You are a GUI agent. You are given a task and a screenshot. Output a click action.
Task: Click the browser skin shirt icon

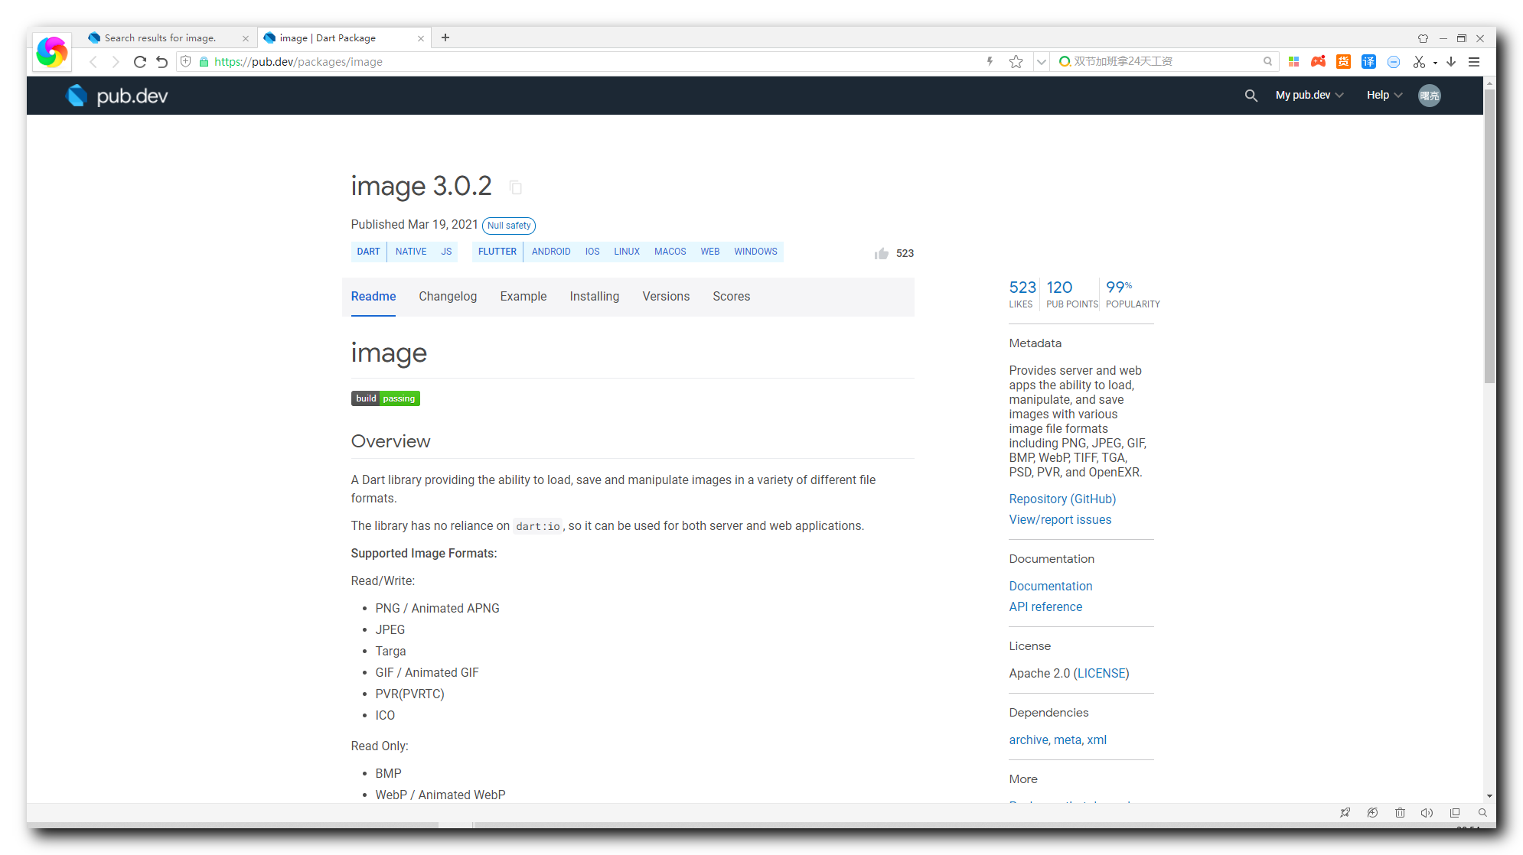click(x=1423, y=38)
